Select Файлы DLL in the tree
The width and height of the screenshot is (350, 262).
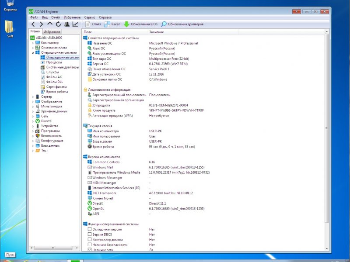click(x=54, y=82)
